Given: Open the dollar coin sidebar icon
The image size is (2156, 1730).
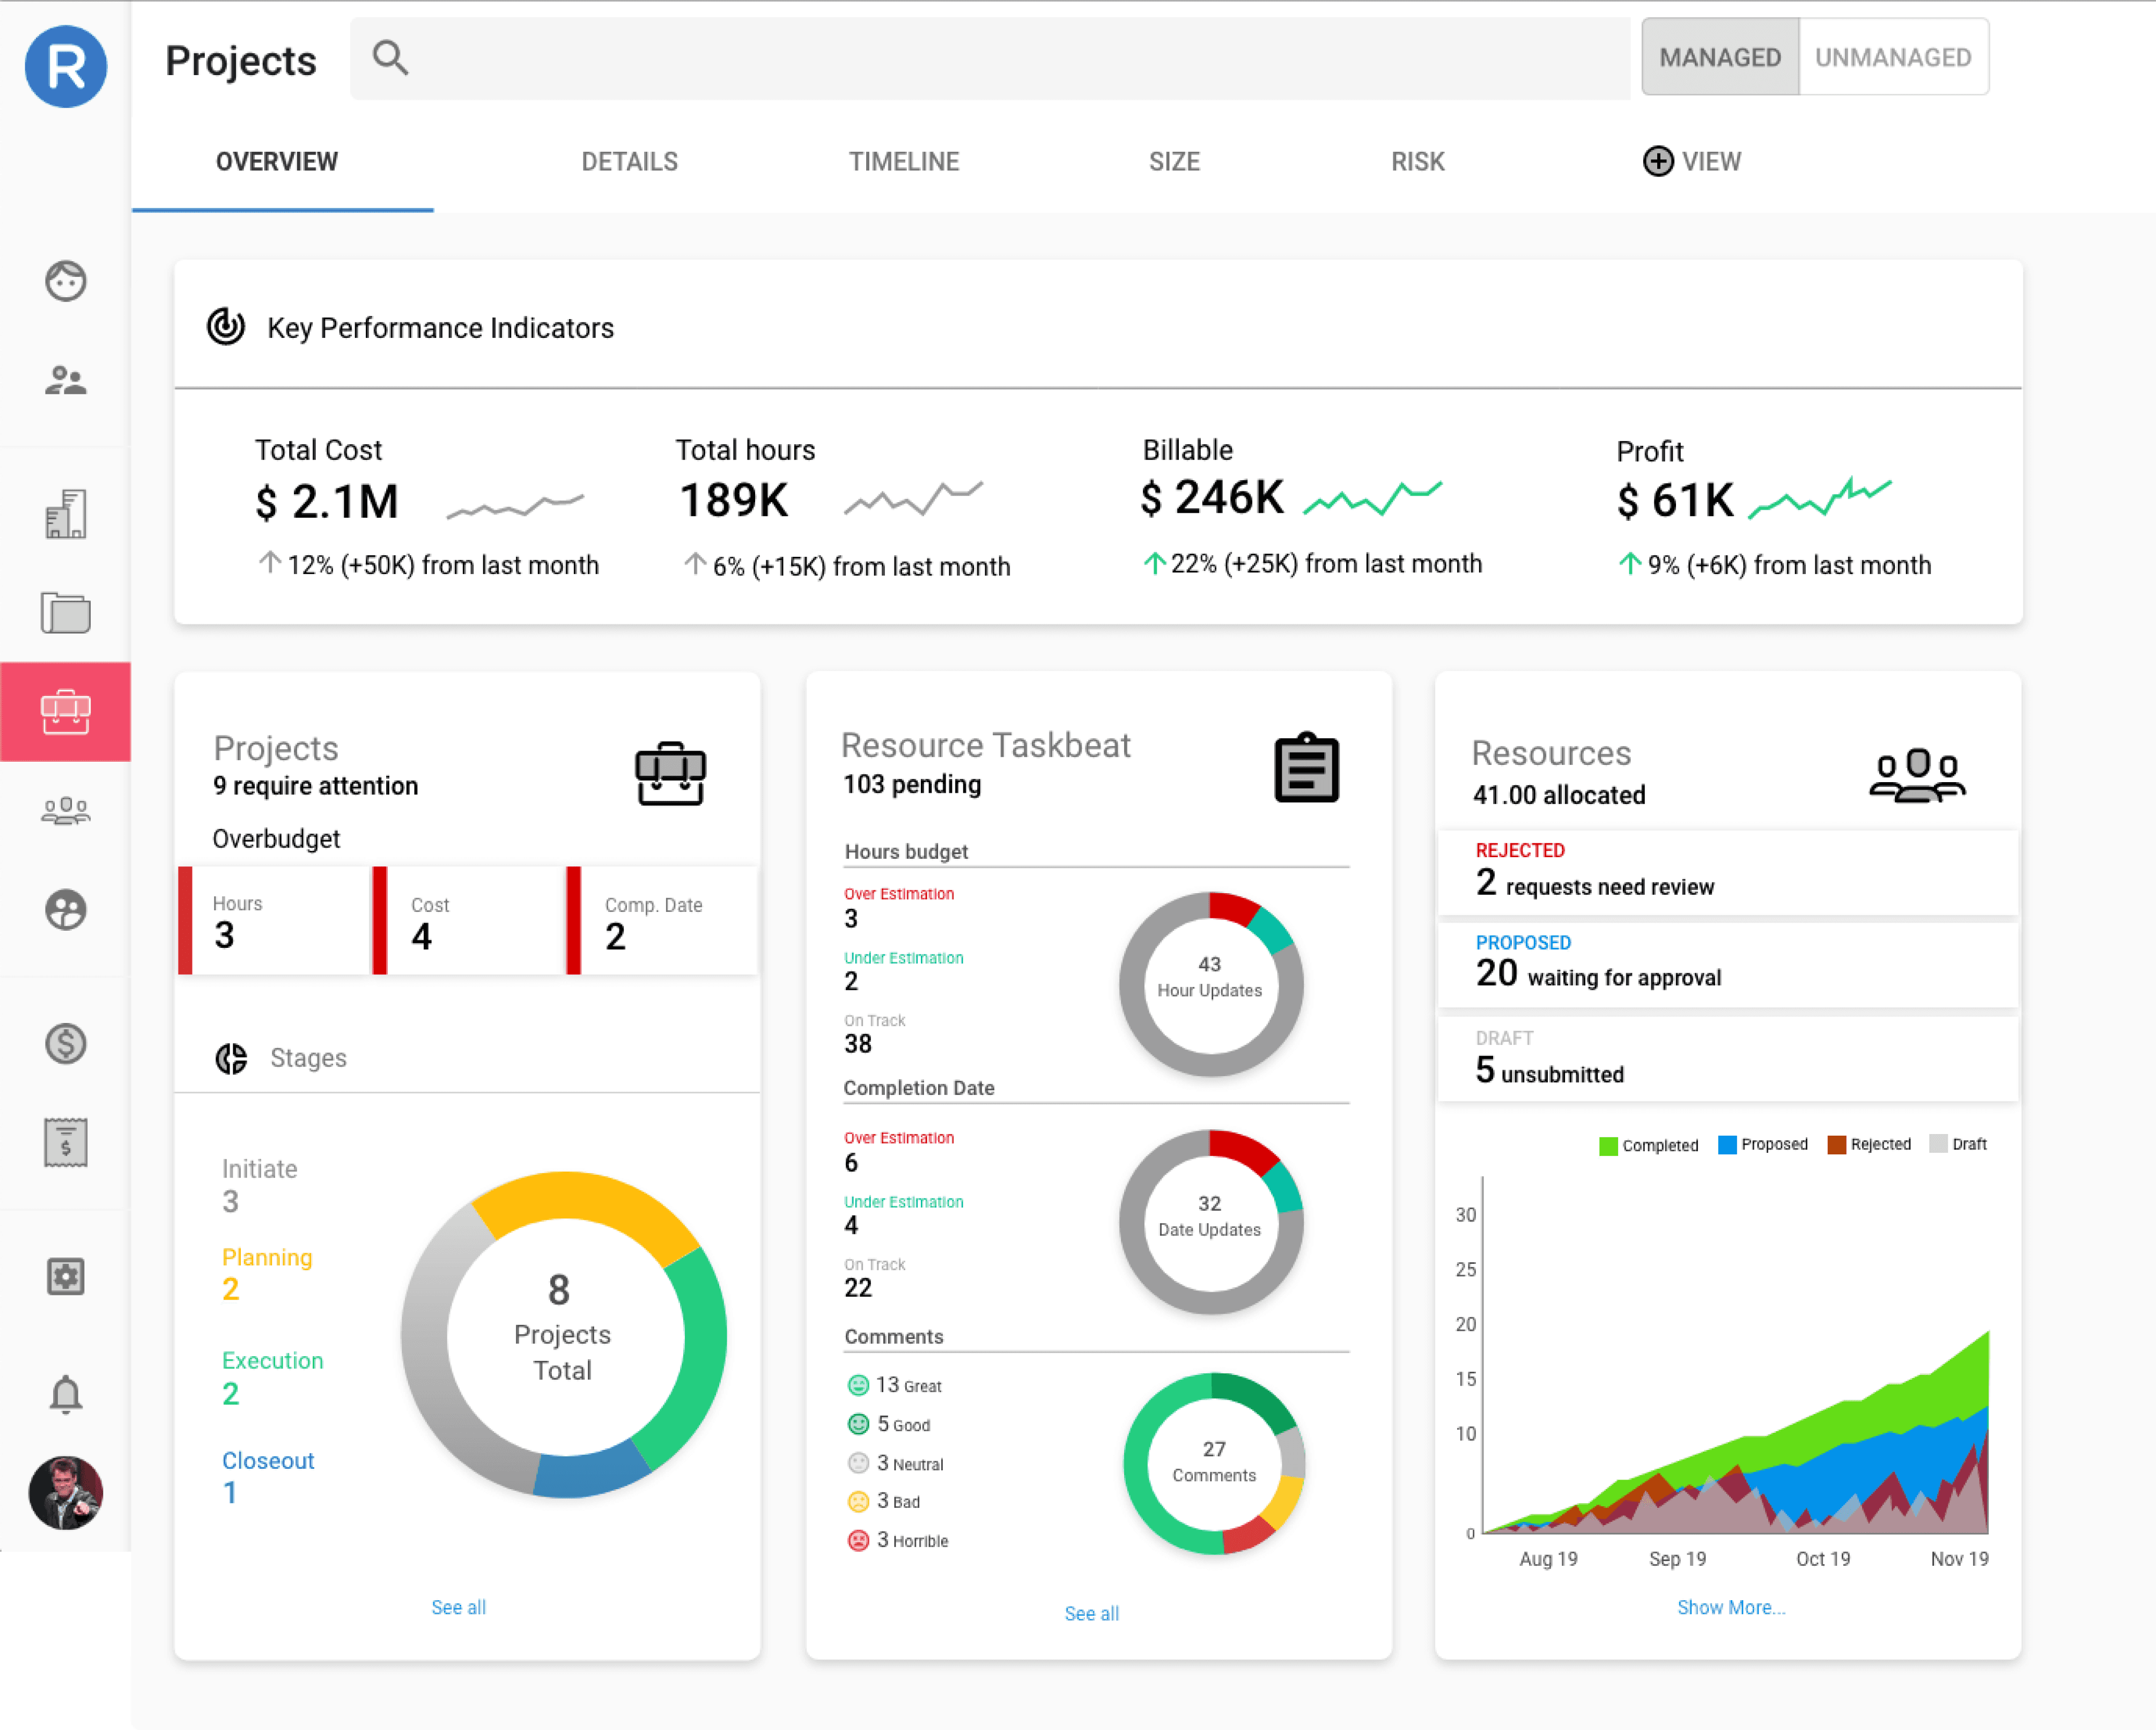Looking at the screenshot, I should pyautogui.click(x=65, y=1044).
